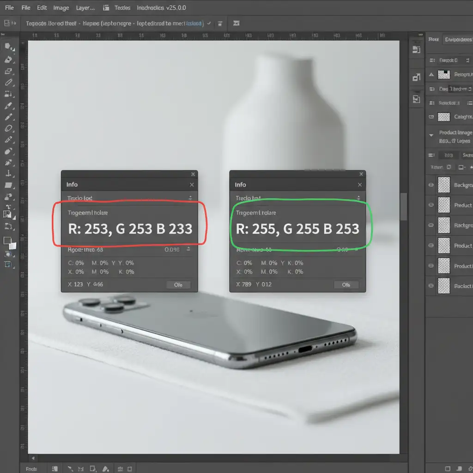Screen dimensions: 473x473
Task: Click the foreground color swatch in the toolbar
Action: tap(7, 241)
